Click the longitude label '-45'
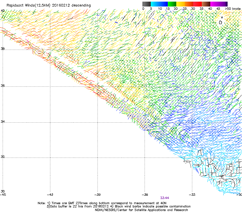The height and width of the screenshot is (212, 242). (x=3, y=195)
